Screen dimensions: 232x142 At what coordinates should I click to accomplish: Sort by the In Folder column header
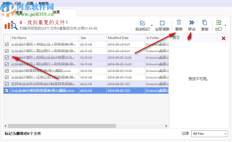tap(157, 38)
